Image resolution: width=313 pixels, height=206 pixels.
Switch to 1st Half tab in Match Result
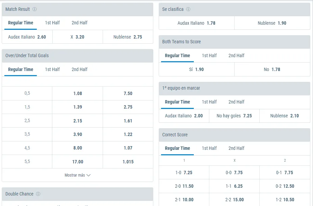[x=52, y=23]
